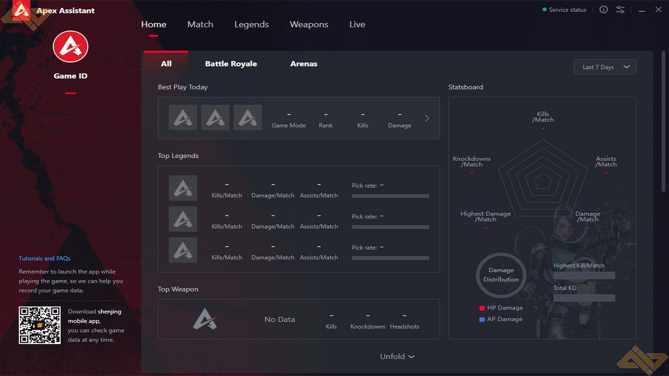Open the Legends tab
This screenshot has height=376, width=669.
tap(251, 25)
